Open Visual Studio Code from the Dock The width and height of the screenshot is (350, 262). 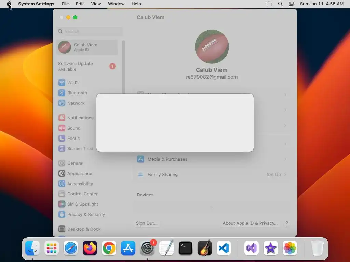pos(224,248)
